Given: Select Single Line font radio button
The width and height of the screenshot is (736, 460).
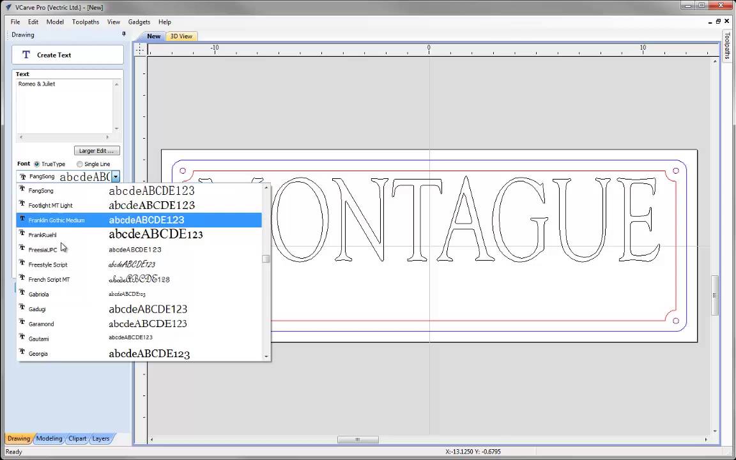Looking at the screenshot, I should [79, 164].
